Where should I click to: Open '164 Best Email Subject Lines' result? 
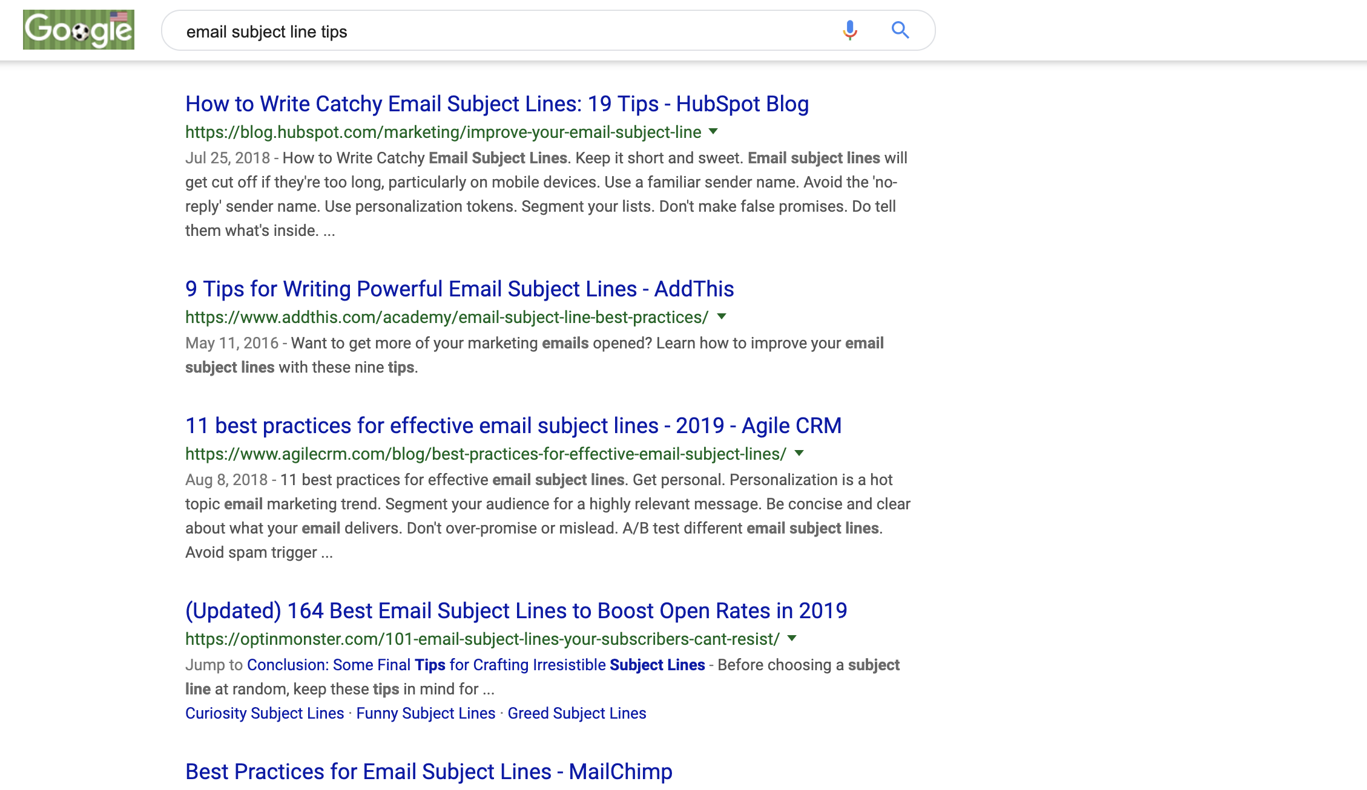click(x=516, y=611)
